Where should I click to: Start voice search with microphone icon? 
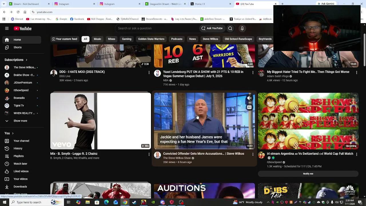coord(242,28)
